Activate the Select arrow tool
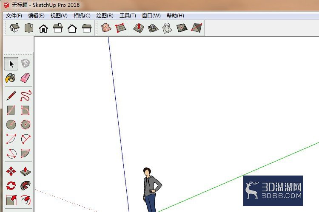Viewport: 319px width, 212px height. click(x=11, y=64)
